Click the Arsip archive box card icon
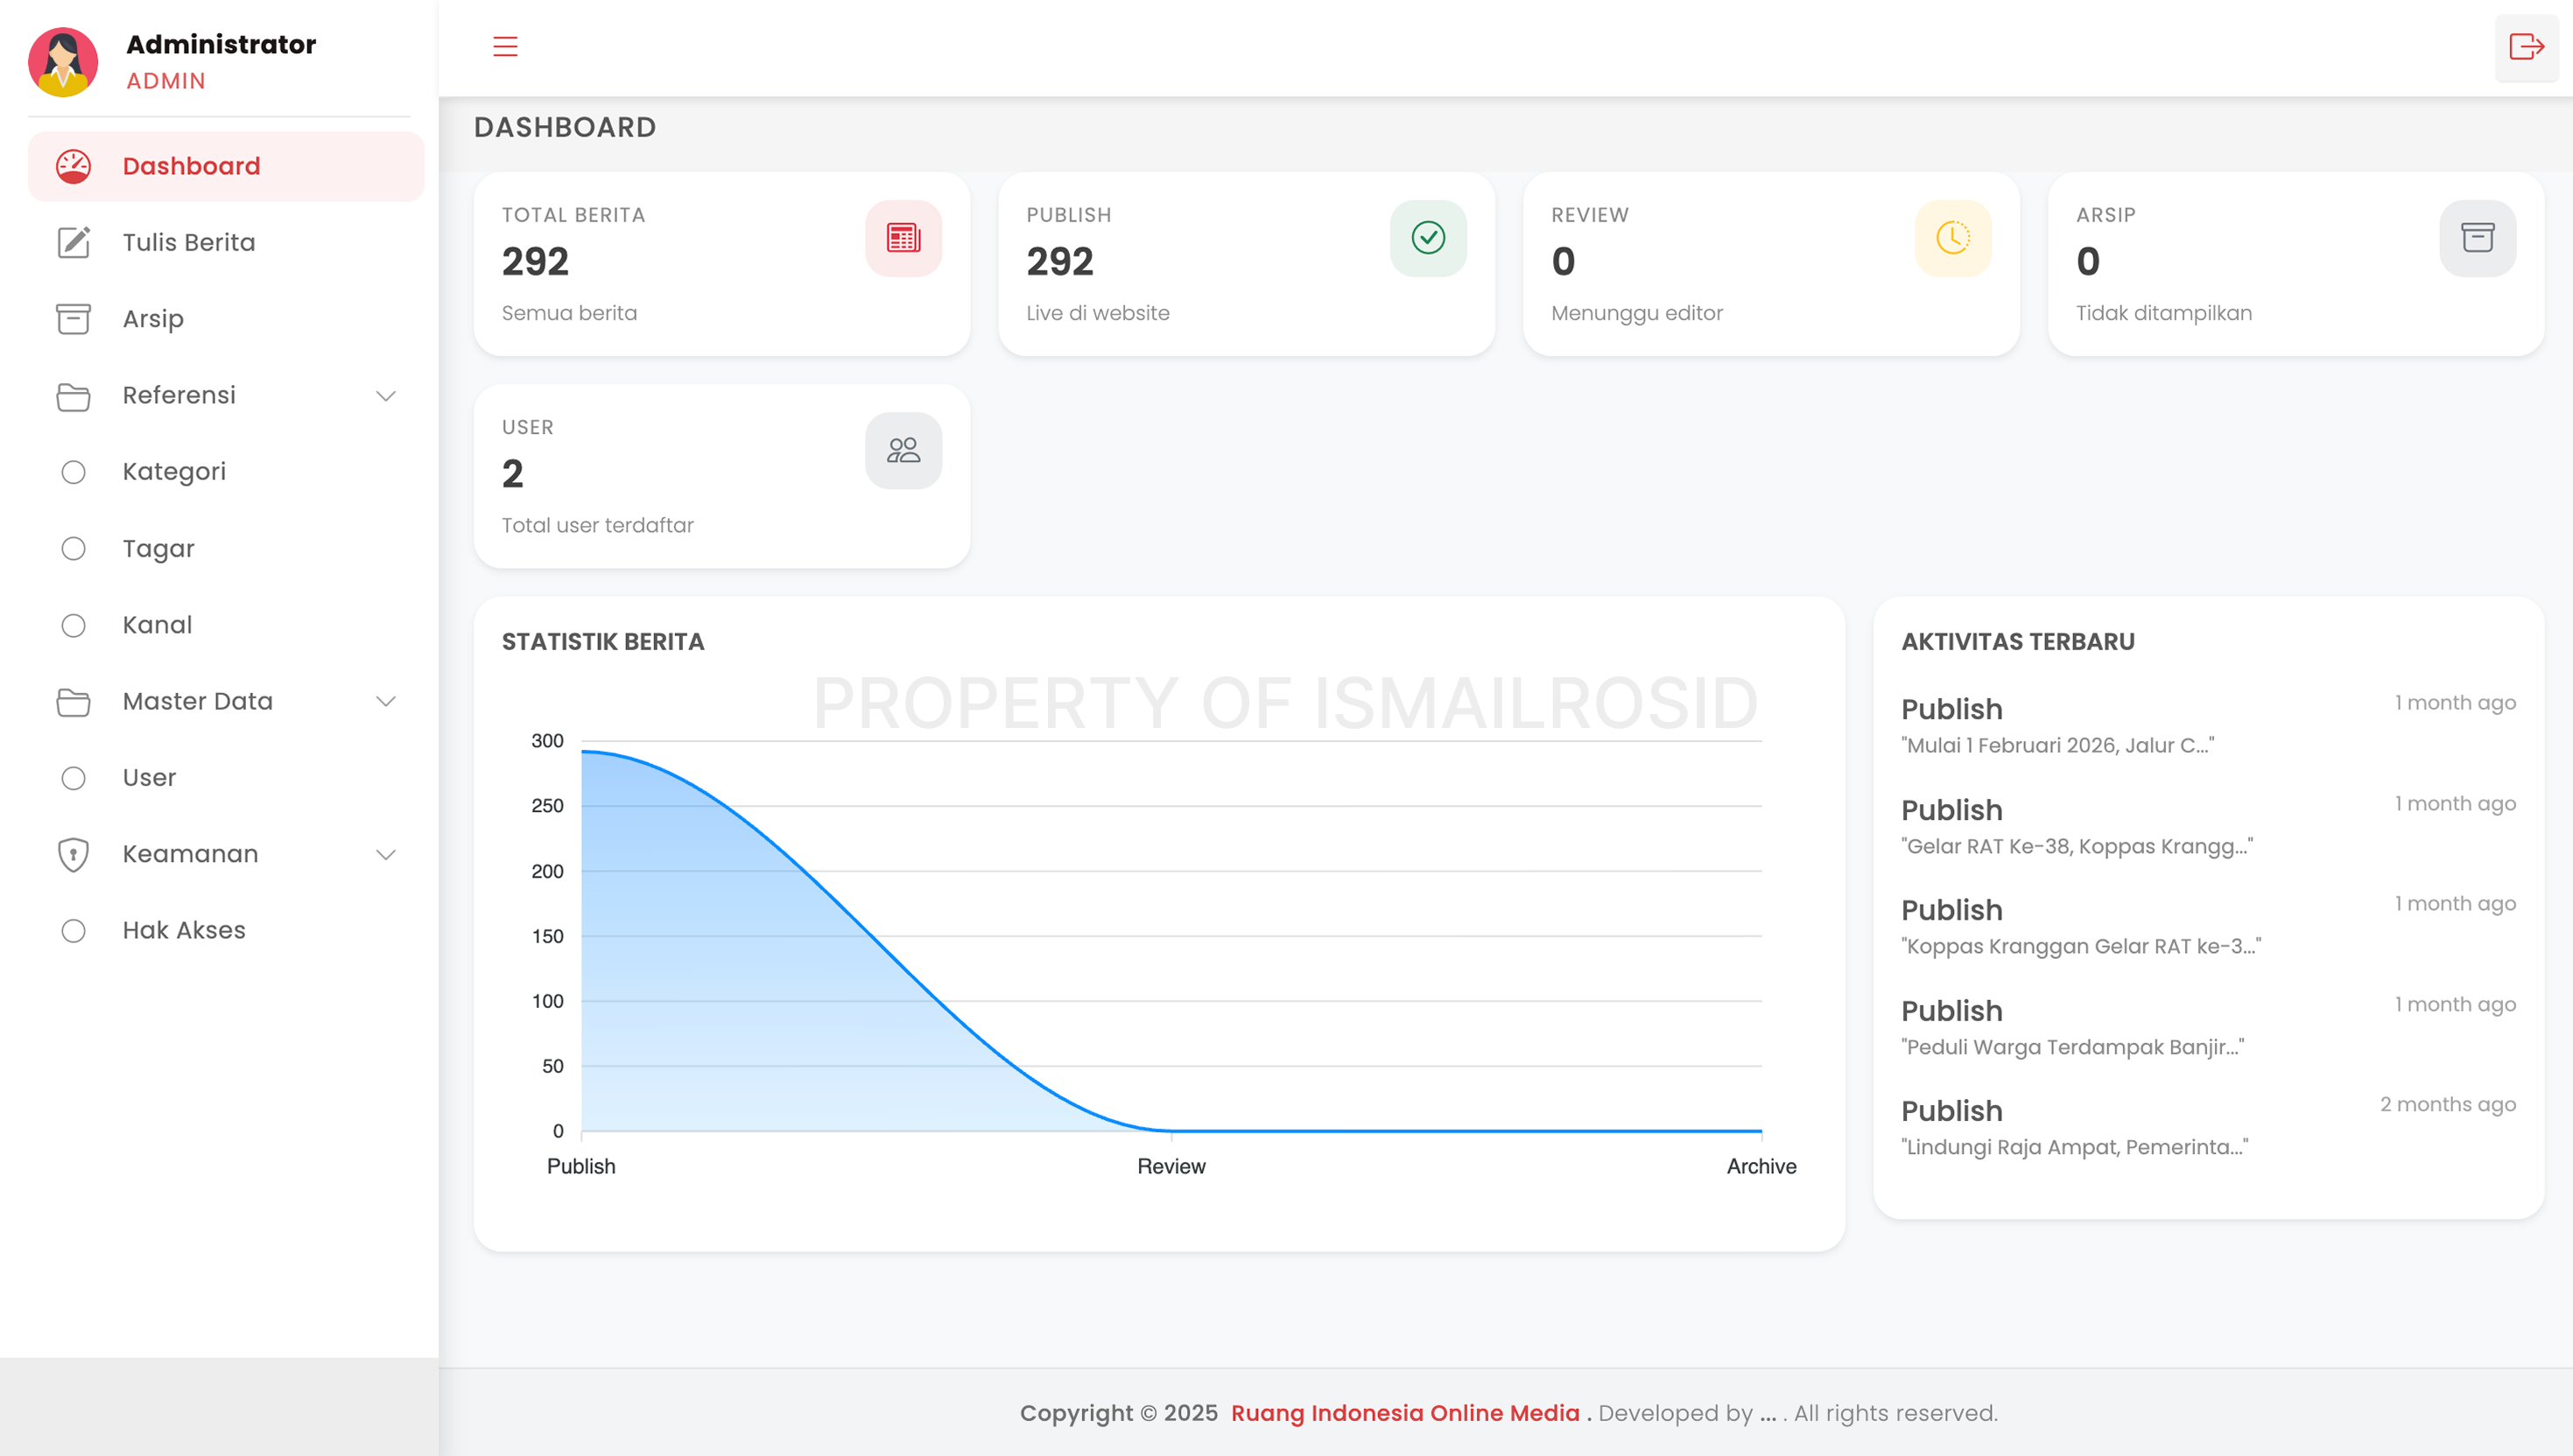This screenshot has height=1456, width=2573. tap(2477, 238)
